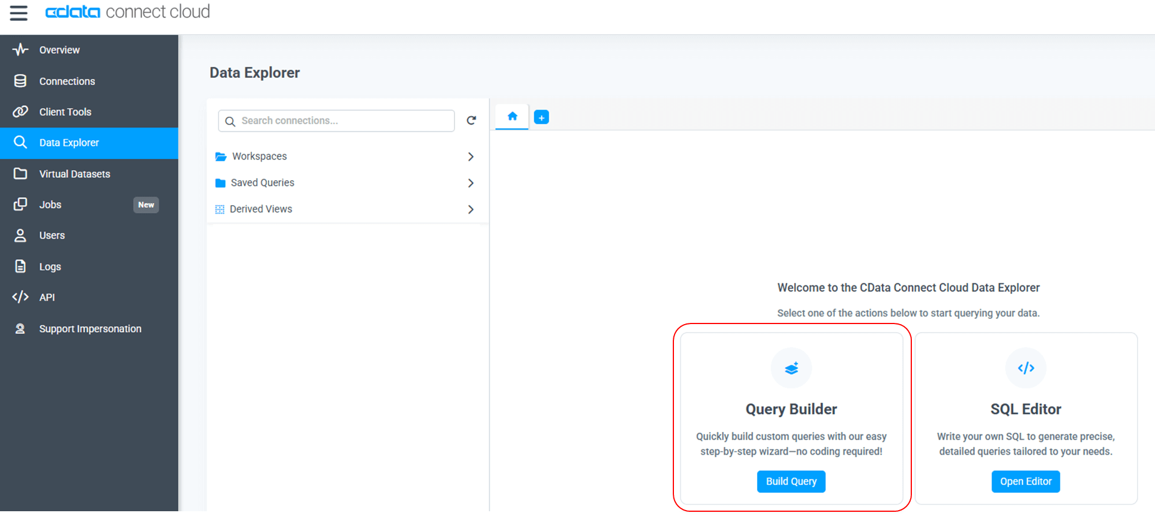
Task: Click the Derived Views grid icon
Action: (219, 209)
